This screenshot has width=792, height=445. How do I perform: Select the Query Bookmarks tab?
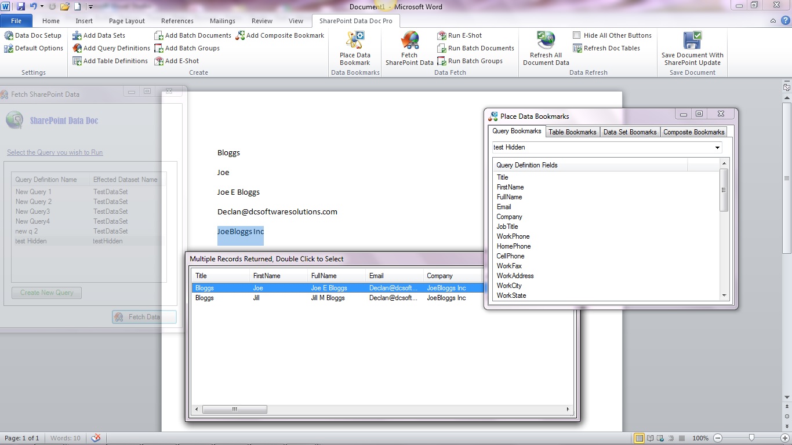pyautogui.click(x=517, y=131)
